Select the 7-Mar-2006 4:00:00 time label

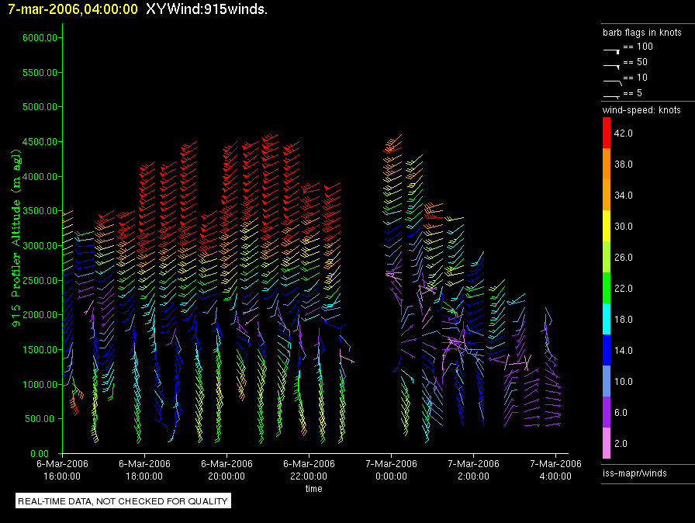pos(555,469)
